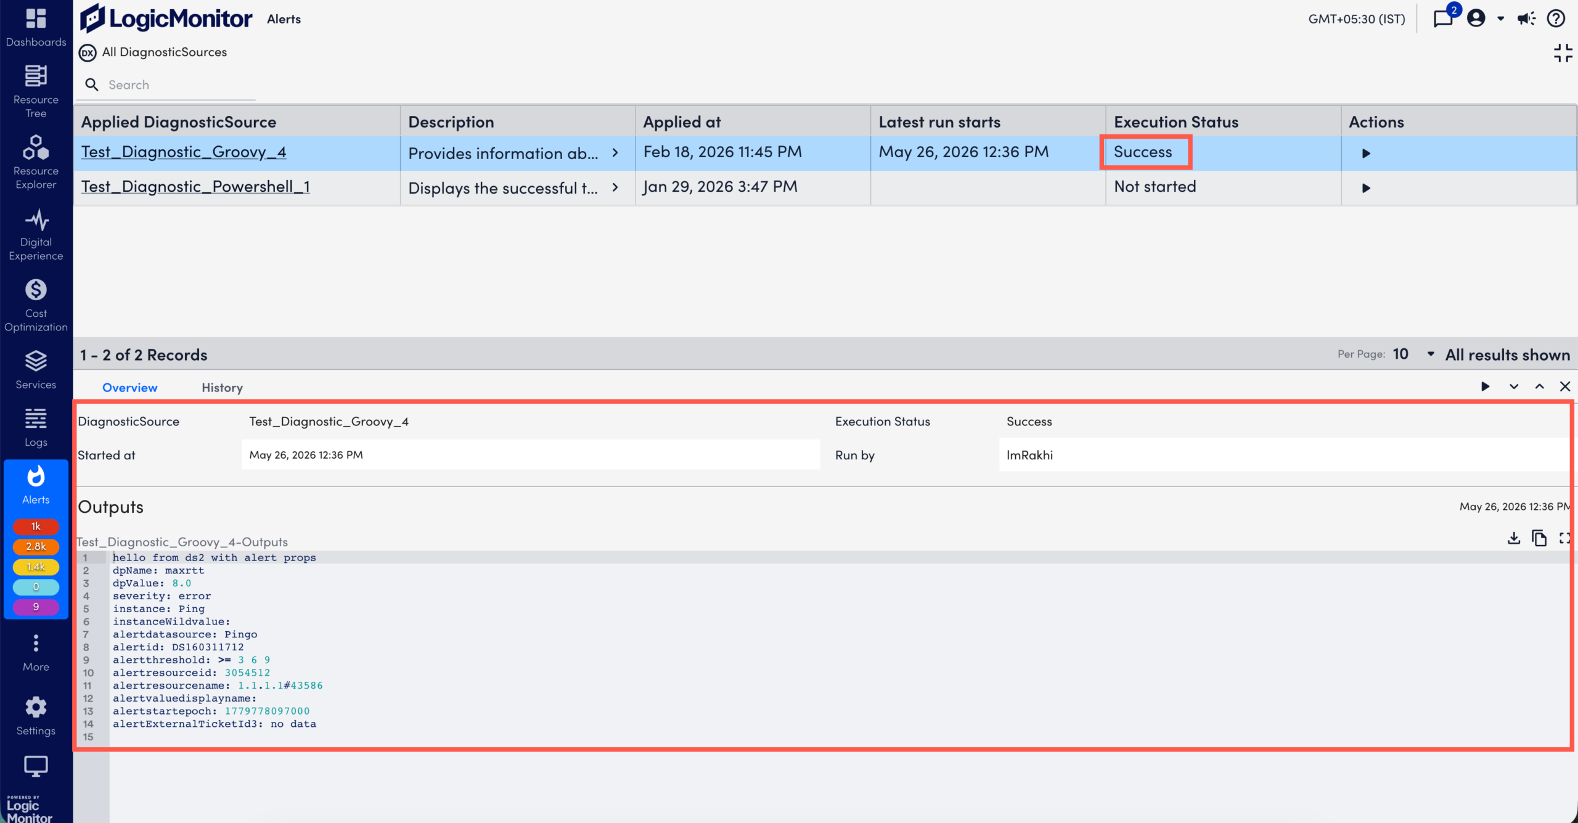Open Test_Diagnostic_Groovy_4 link
This screenshot has height=823, width=1578.
coord(184,152)
